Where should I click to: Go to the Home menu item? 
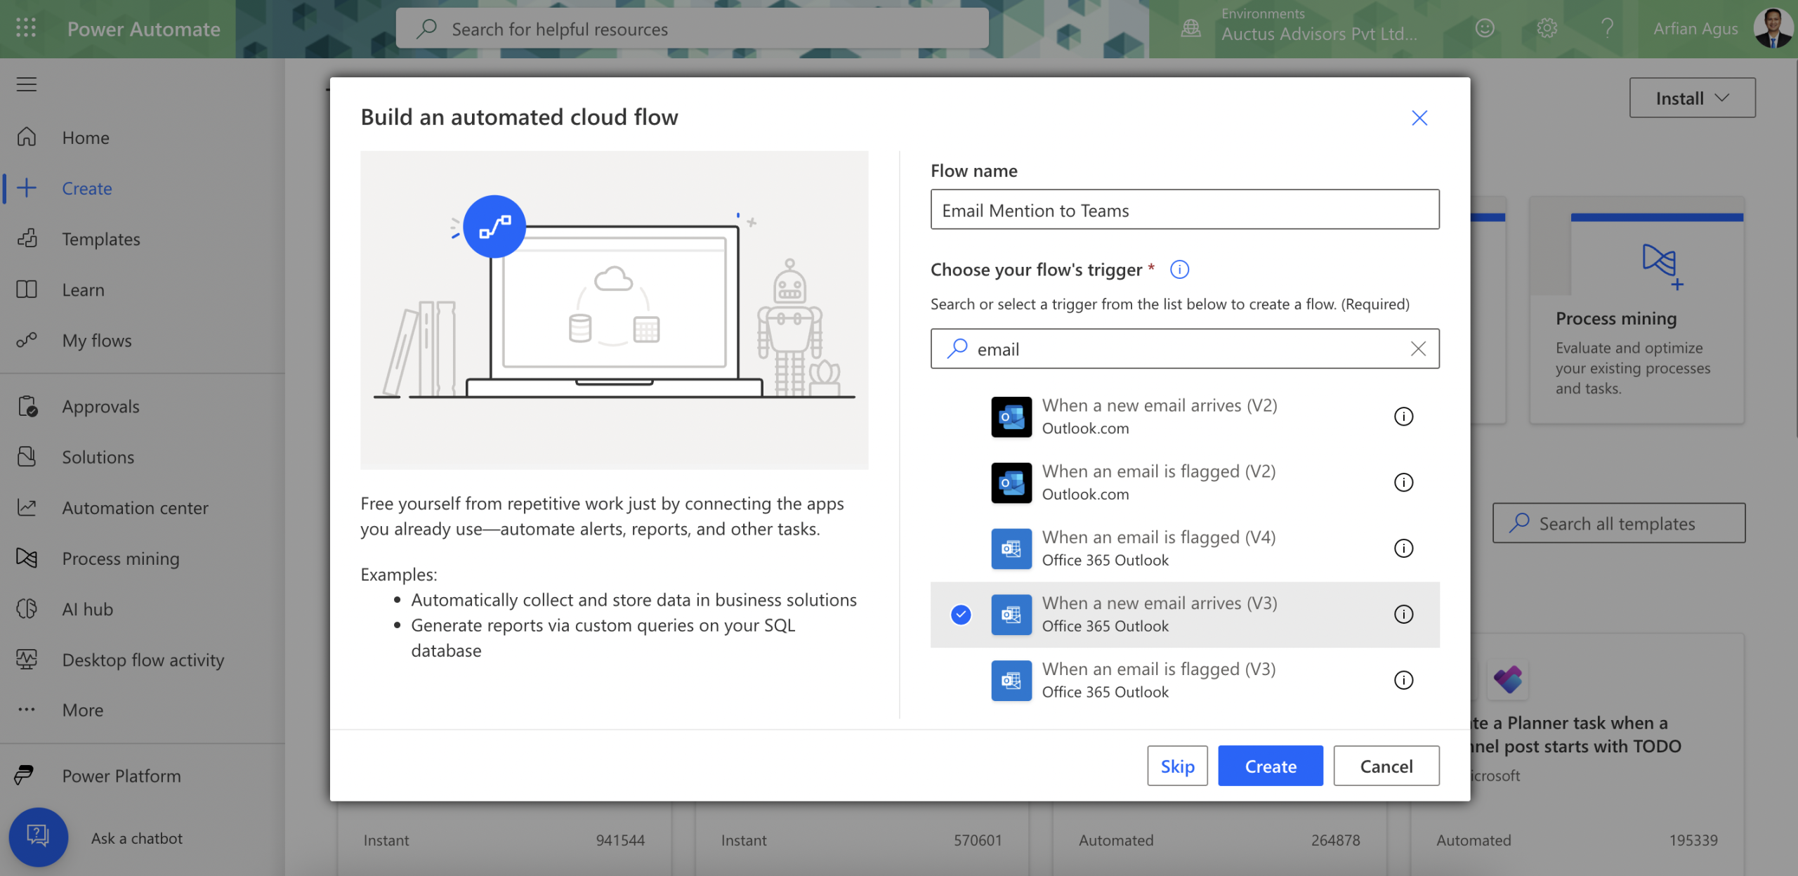click(143, 137)
